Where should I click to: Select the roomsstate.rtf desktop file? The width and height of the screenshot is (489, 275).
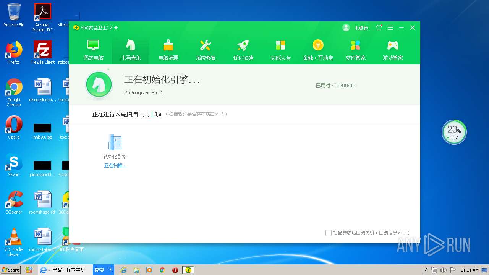pos(42,240)
